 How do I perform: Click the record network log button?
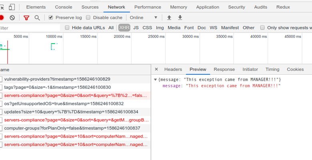(2, 18)
